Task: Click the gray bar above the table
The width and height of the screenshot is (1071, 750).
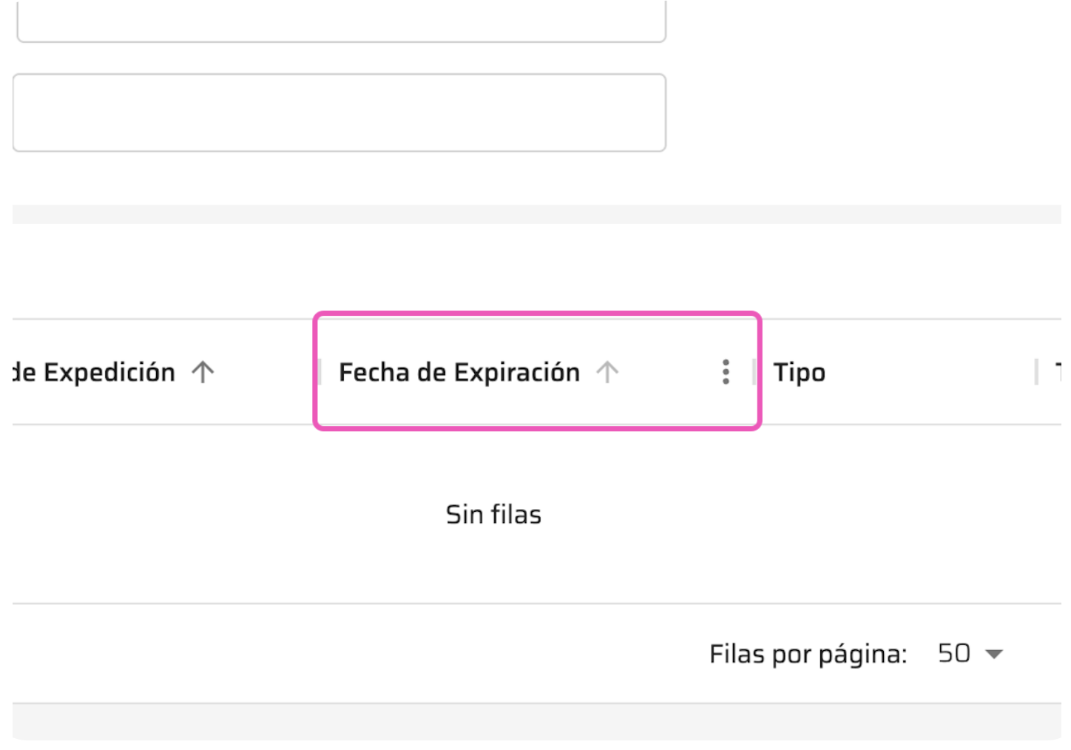Action: pos(537,214)
